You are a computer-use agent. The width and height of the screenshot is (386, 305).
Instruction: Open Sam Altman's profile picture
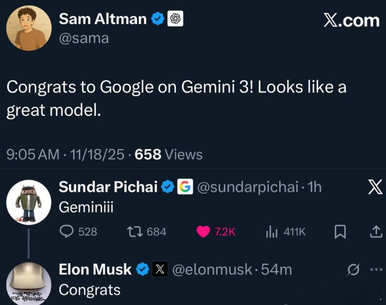click(x=29, y=29)
